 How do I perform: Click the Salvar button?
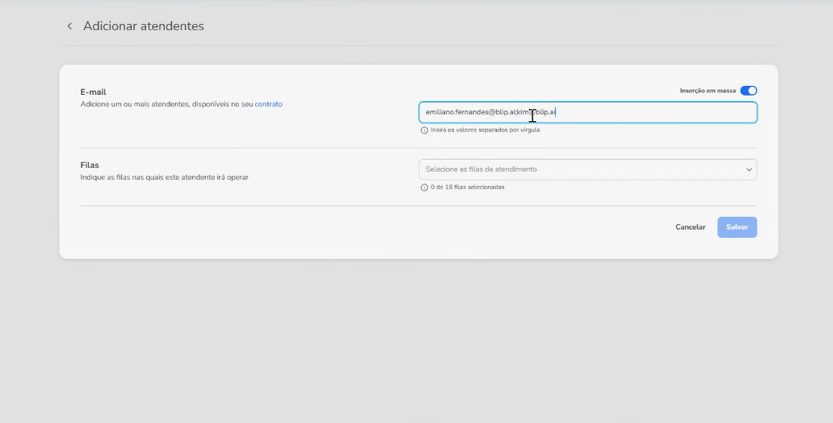pyautogui.click(x=737, y=227)
